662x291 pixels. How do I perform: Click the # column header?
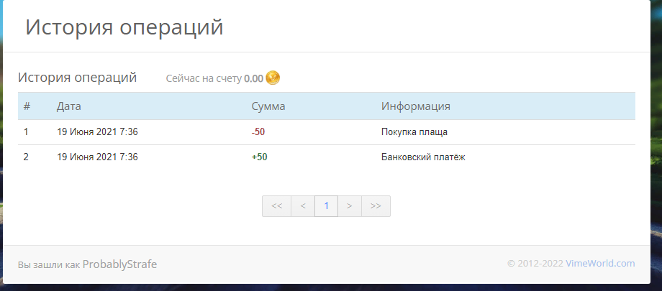click(27, 106)
